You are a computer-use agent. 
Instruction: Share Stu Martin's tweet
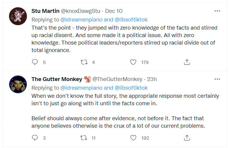[187, 62]
